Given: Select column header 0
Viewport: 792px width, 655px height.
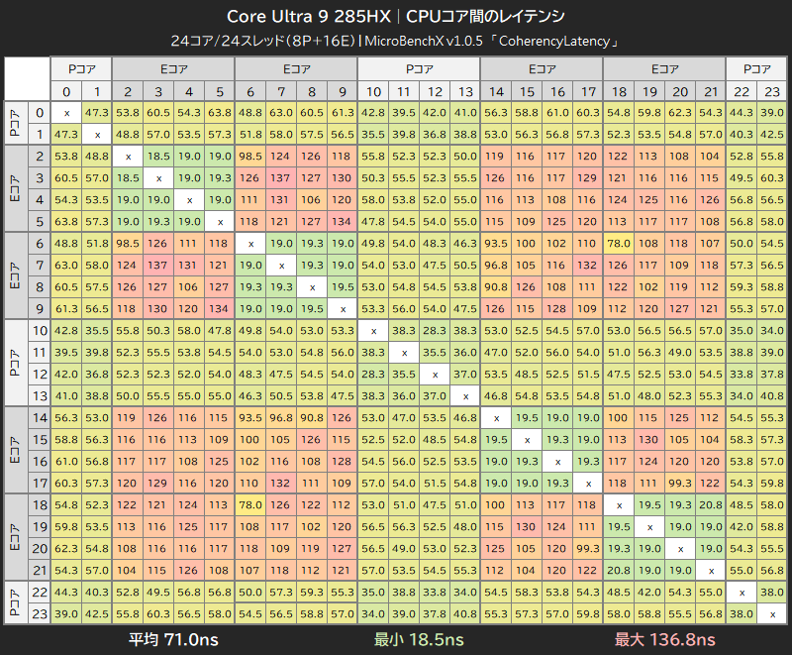Looking at the screenshot, I should point(65,91).
